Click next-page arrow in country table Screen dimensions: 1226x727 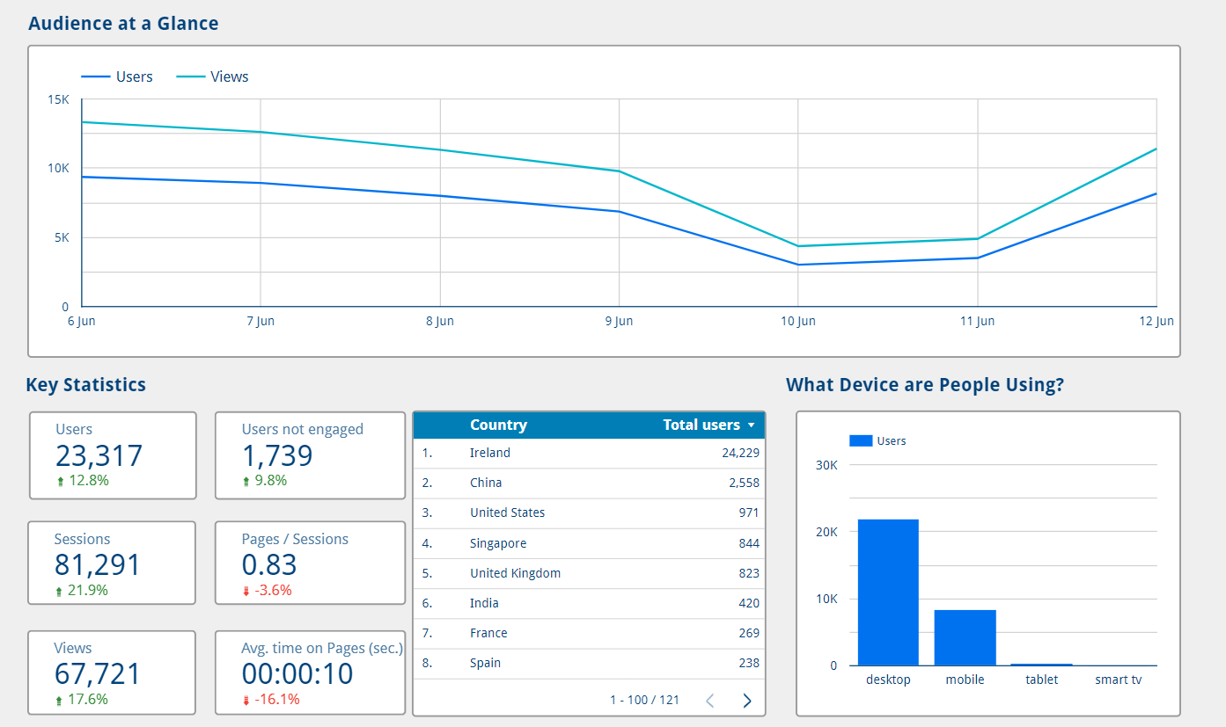(x=746, y=700)
